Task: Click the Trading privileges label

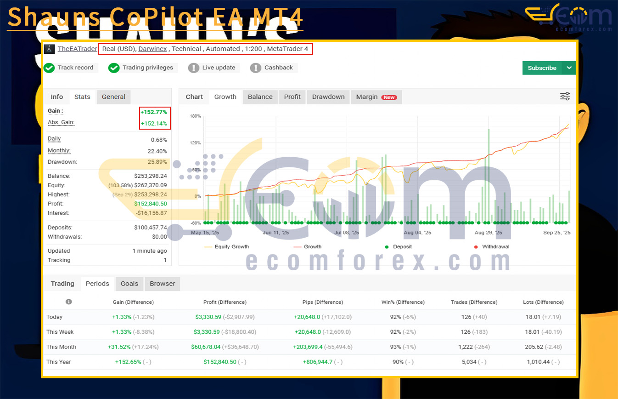Action: tap(148, 68)
